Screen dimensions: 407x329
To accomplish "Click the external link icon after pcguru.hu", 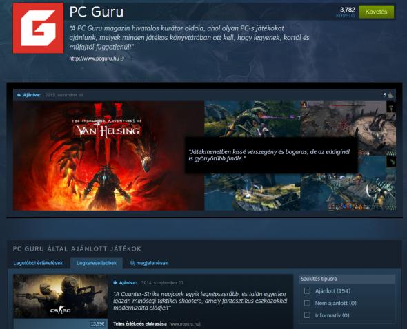I will coord(122,59).
